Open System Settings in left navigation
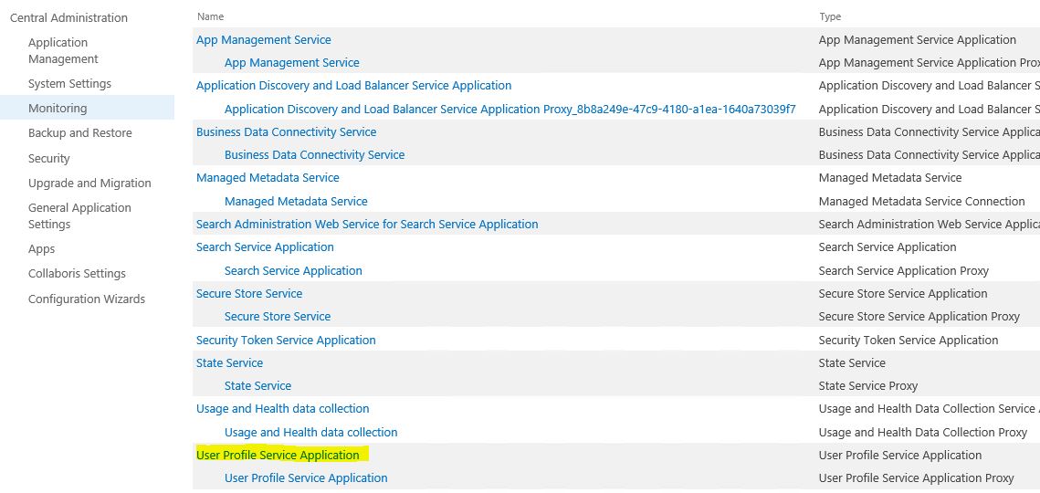The image size is (1040, 493). click(69, 84)
